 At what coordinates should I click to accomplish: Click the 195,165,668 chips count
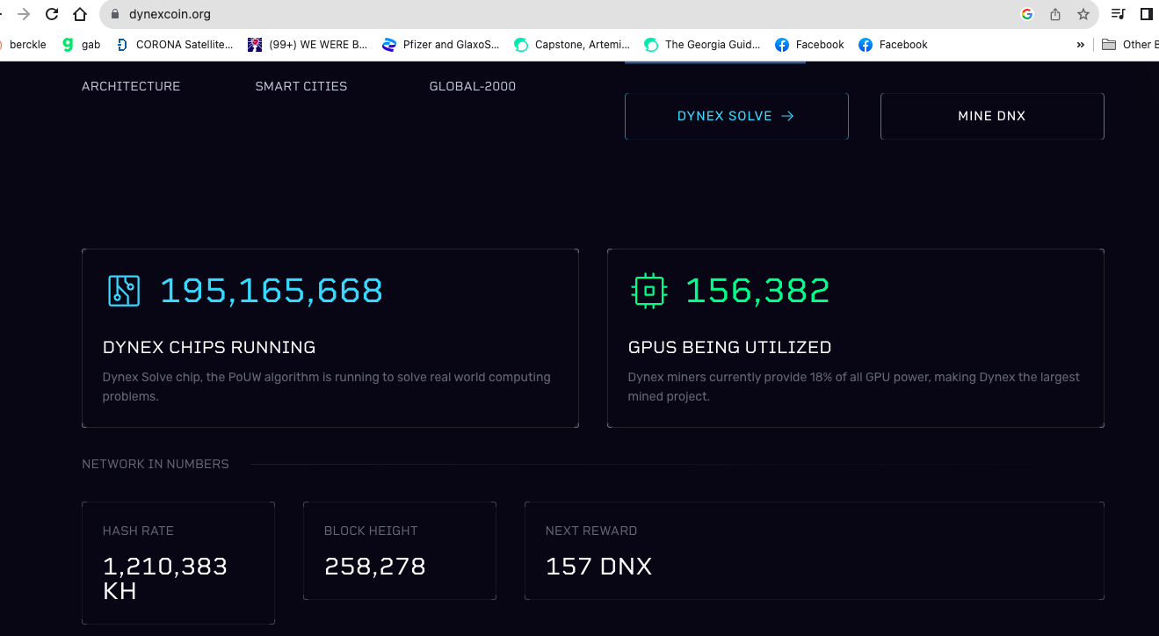point(272,291)
